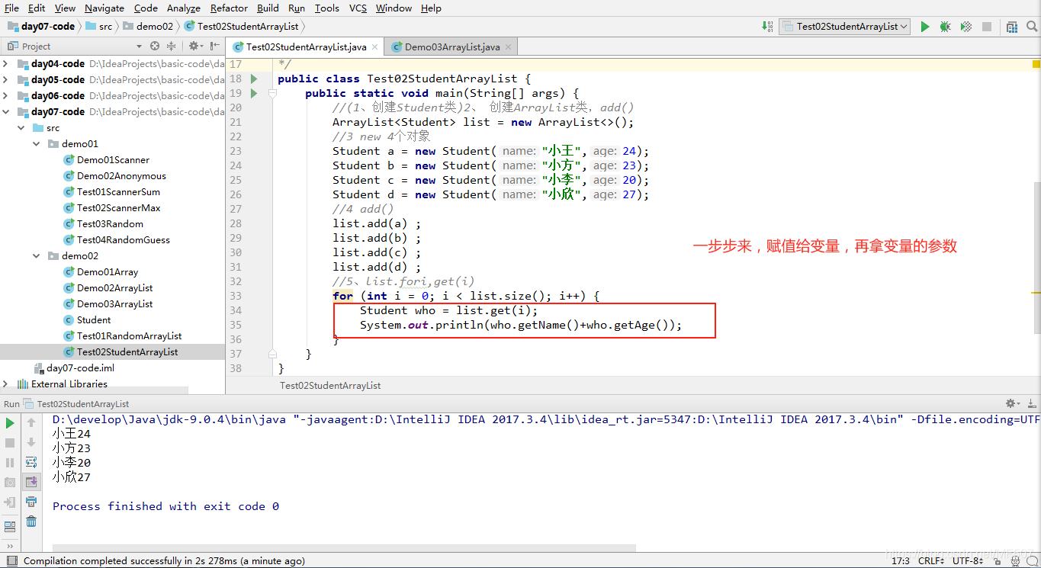Fold the main method at line 19
Viewport: 1041px width, 568px height.
[271, 94]
